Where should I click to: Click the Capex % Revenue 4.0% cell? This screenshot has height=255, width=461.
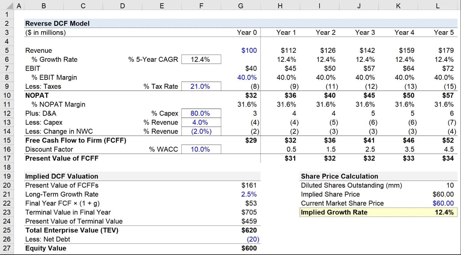click(x=201, y=122)
